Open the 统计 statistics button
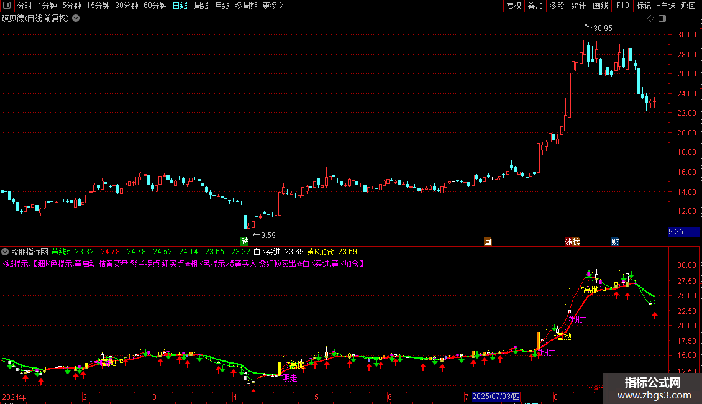 point(578,6)
